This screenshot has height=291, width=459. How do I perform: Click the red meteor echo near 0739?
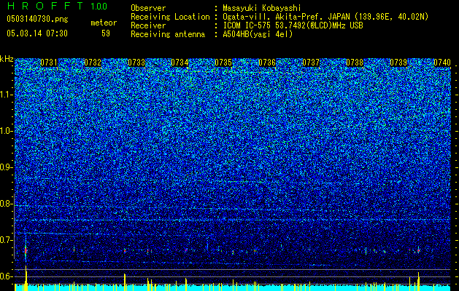point(419,250)
